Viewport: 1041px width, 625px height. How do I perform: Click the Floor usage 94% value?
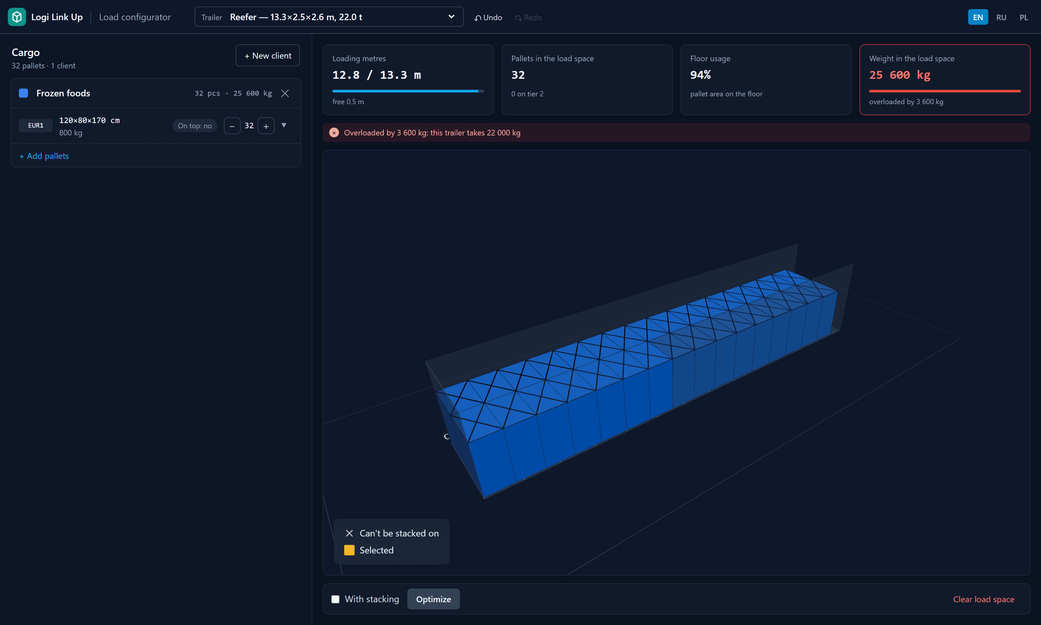[701, 75]
